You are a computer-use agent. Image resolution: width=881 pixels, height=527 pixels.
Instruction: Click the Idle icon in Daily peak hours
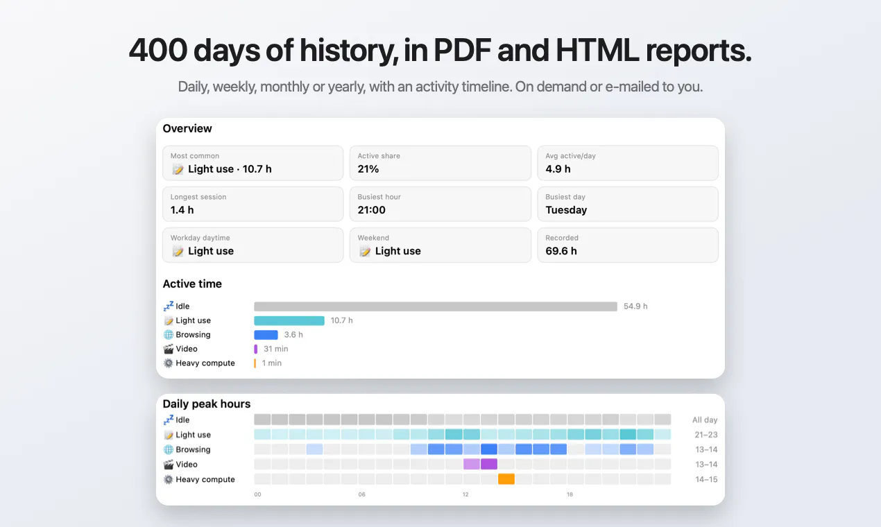coord(168,420)
